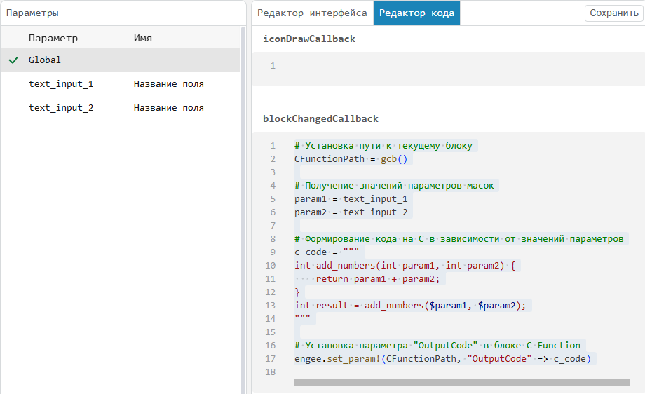The image size is (645, 394).
Task: Click the Сохранить button
Action: tap(613, 13)
